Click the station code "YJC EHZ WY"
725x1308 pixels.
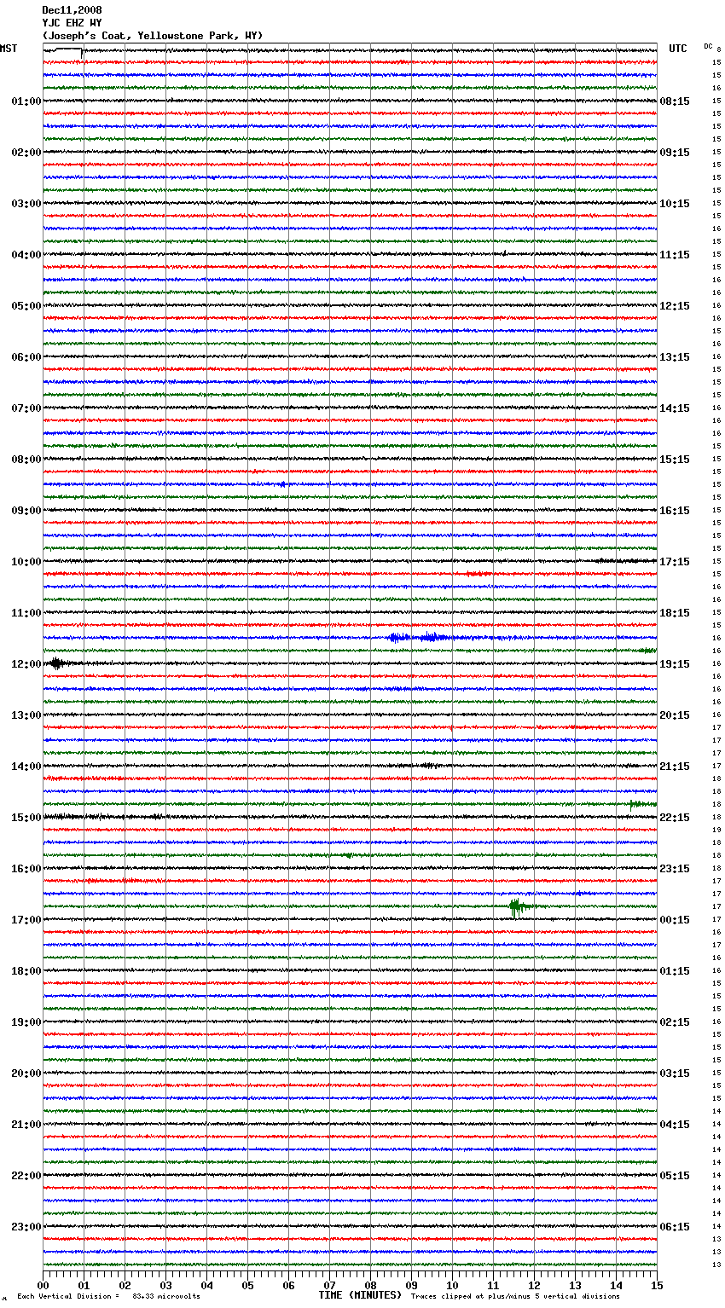[72, 23]
